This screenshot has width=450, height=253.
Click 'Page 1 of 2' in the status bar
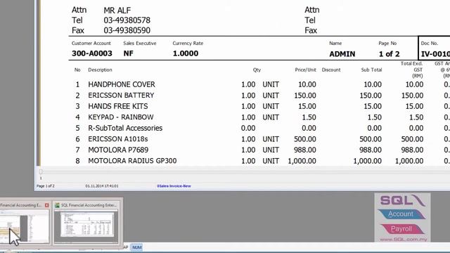click(45, 186)
